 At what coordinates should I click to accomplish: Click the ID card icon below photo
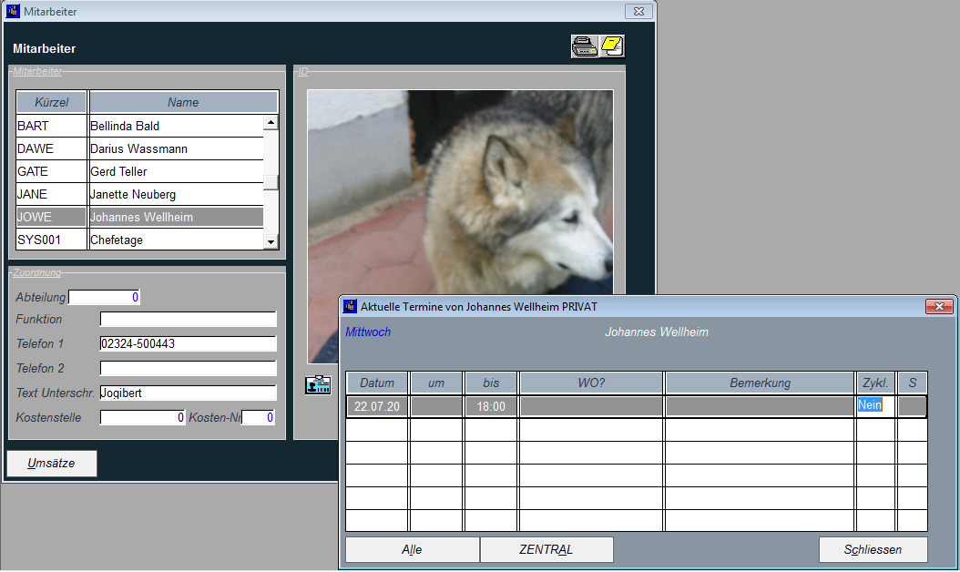tap(319, 384)
